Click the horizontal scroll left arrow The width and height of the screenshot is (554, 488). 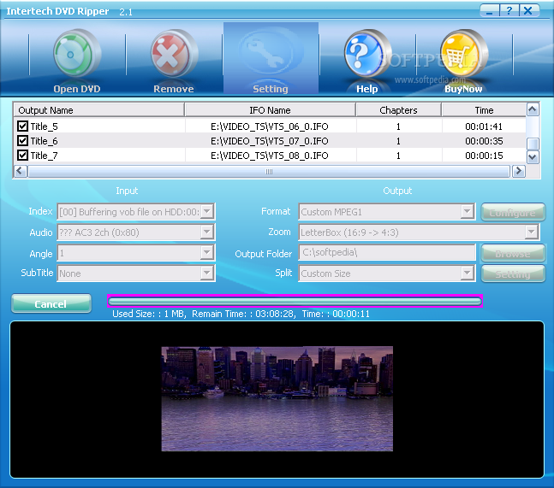tap(21, 171)
